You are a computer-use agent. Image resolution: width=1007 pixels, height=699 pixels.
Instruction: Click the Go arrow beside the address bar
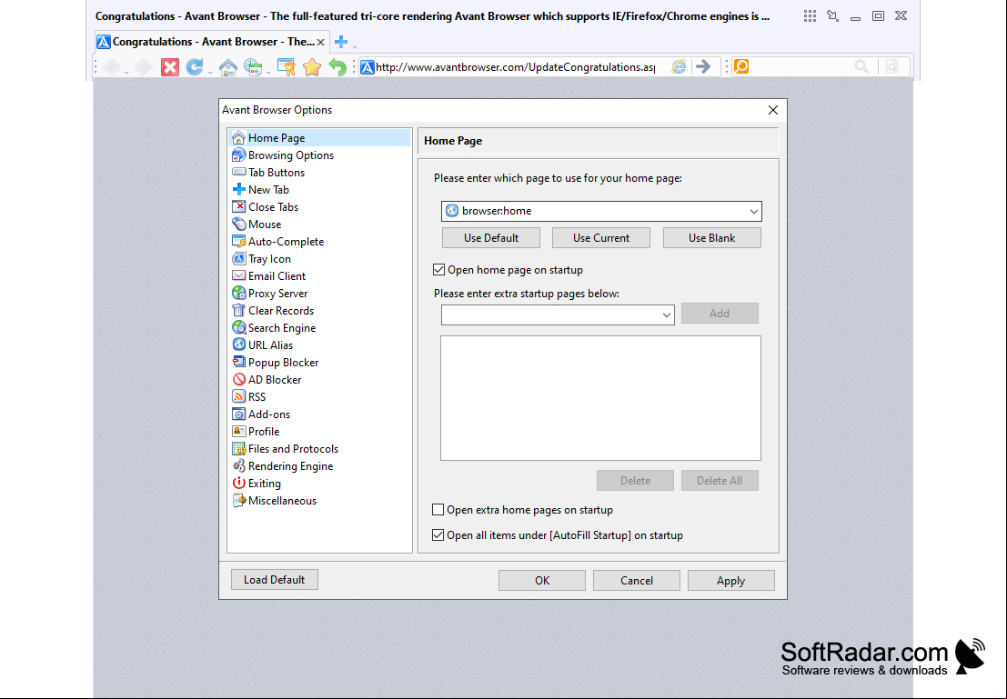(703, 66)
